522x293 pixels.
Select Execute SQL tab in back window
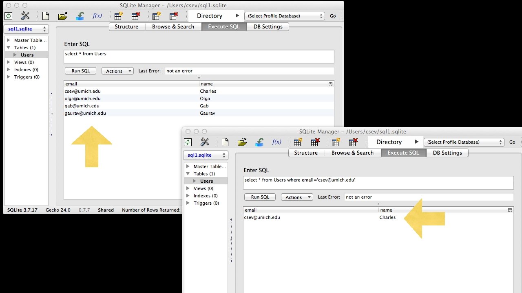(x=224, y=27)
